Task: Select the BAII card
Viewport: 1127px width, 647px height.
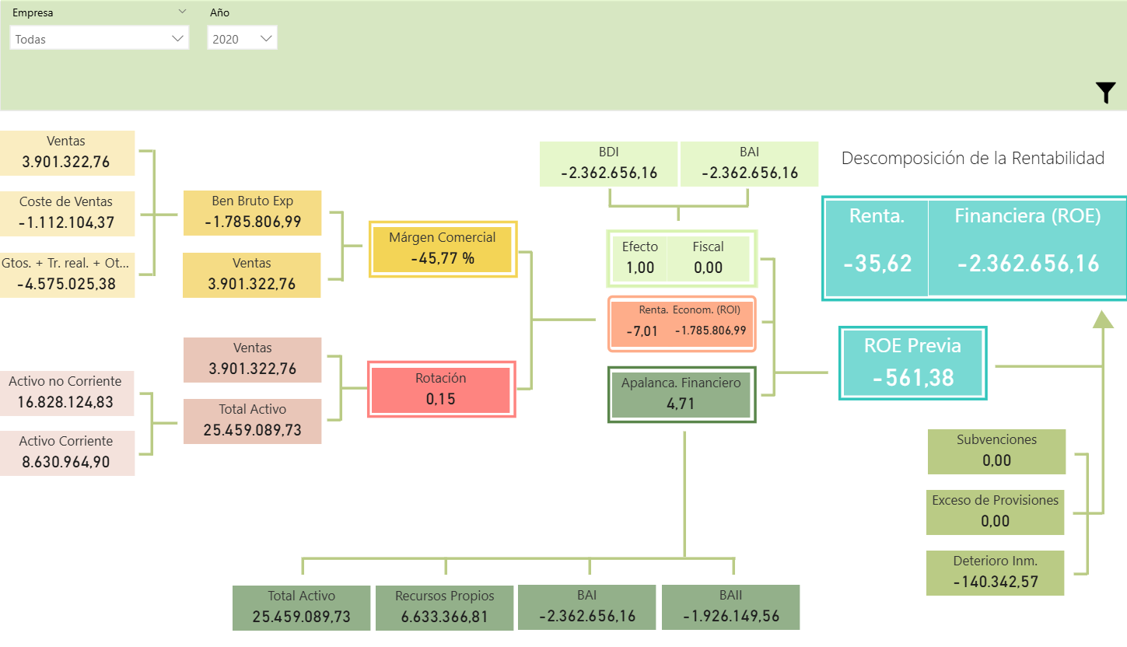Action: 730,607
